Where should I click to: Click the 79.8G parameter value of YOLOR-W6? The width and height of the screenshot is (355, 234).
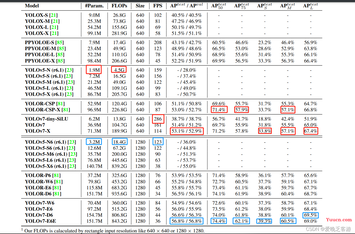tap(95, 182)
